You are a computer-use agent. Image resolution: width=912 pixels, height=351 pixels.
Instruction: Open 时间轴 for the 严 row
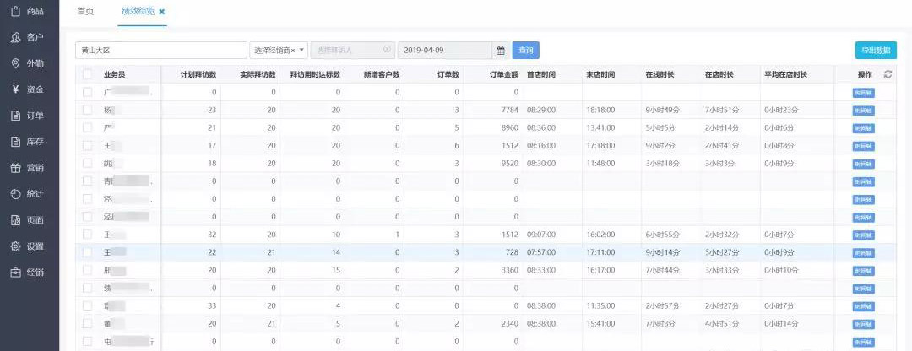click(x=864, y=128)
